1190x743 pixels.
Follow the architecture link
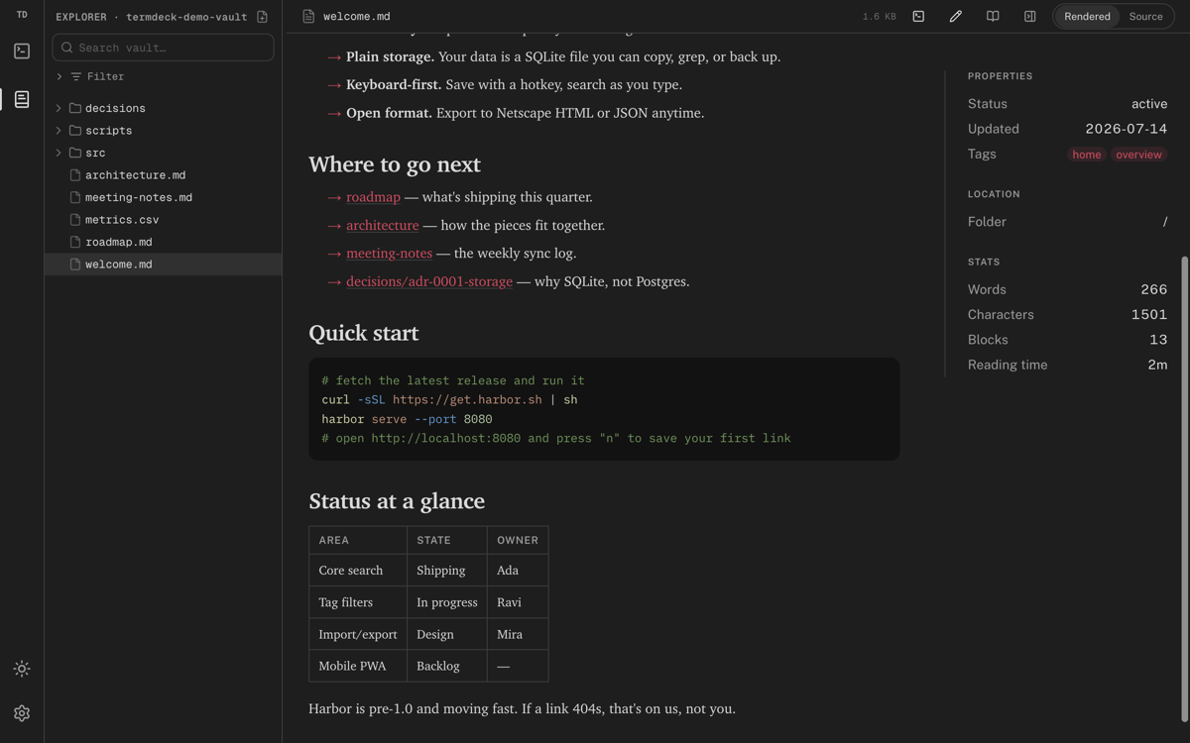[382, 225]
